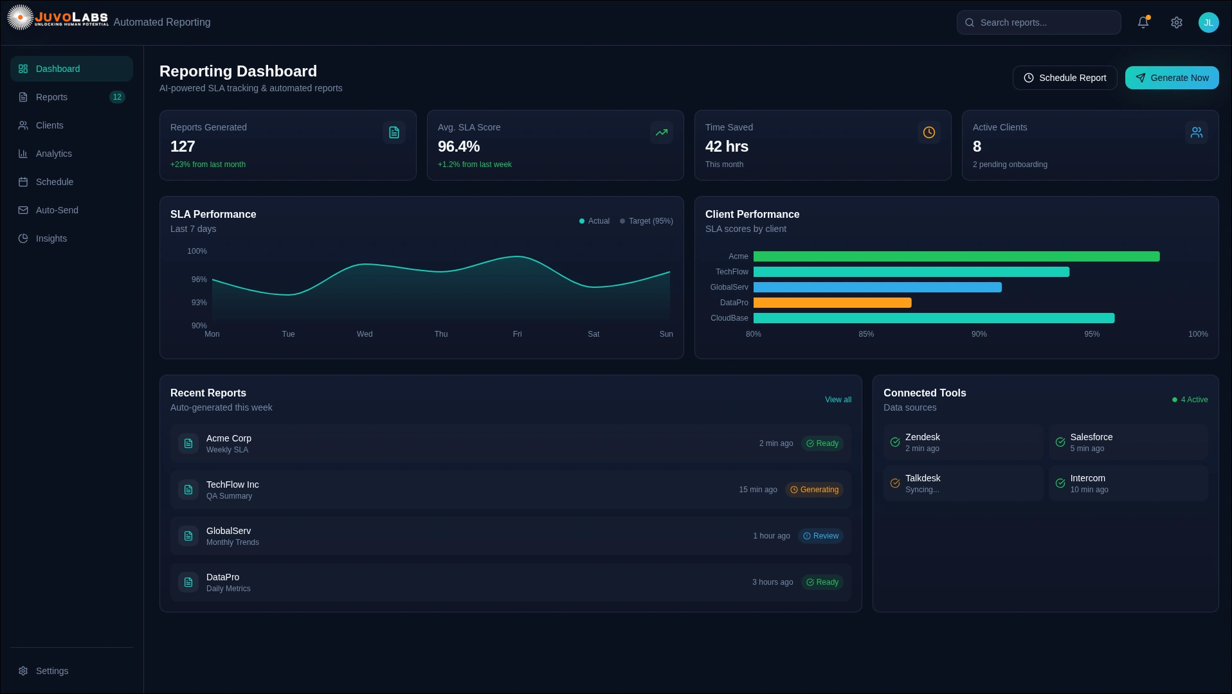Image resolution: width=1232 pixels, height=694 pixels.
Task: Follow the View all link
Action: 838,400
